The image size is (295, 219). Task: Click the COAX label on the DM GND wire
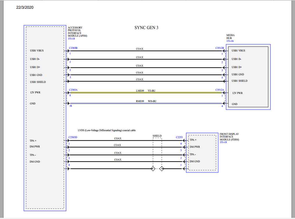click(118, 160)
